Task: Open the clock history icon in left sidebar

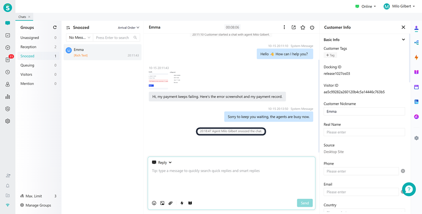Action: 8,72
